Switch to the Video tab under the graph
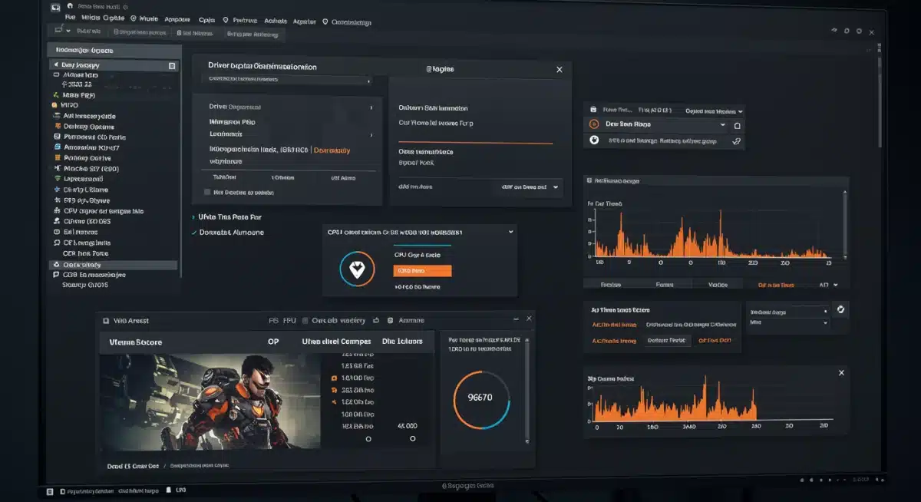Screen dimensions: 921x502 pos(718,283)
